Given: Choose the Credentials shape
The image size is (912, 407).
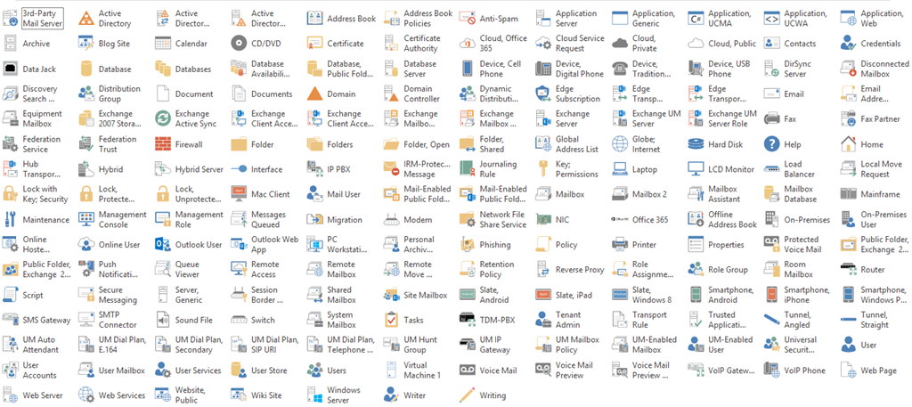Looking at the screenshot, I should pyautogui.click(x=849, y=44).
